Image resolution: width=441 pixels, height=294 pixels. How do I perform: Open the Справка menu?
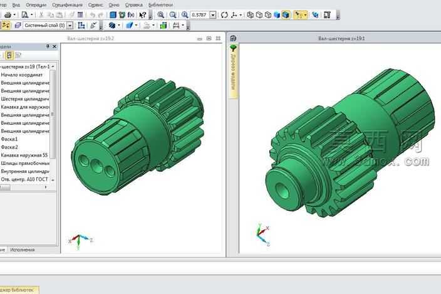133,5
